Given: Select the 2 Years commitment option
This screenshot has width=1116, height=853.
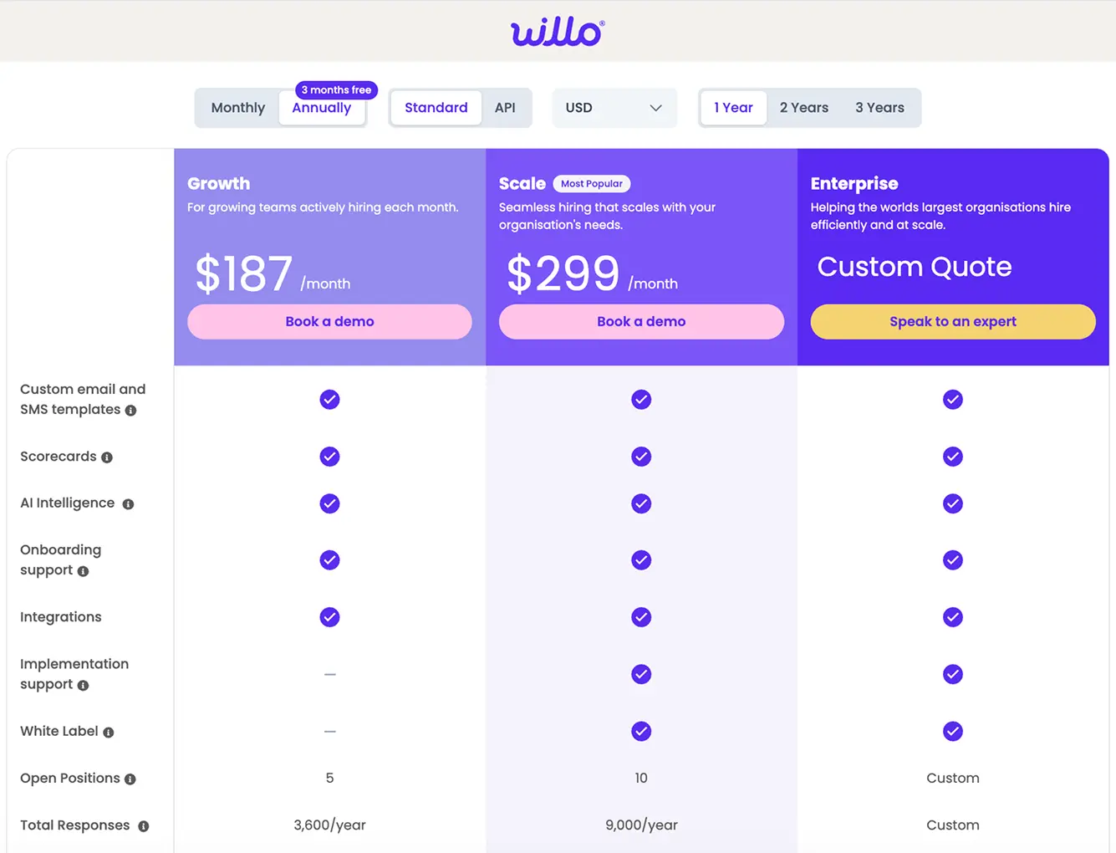Looking at the screenshot, I should 803,107.
